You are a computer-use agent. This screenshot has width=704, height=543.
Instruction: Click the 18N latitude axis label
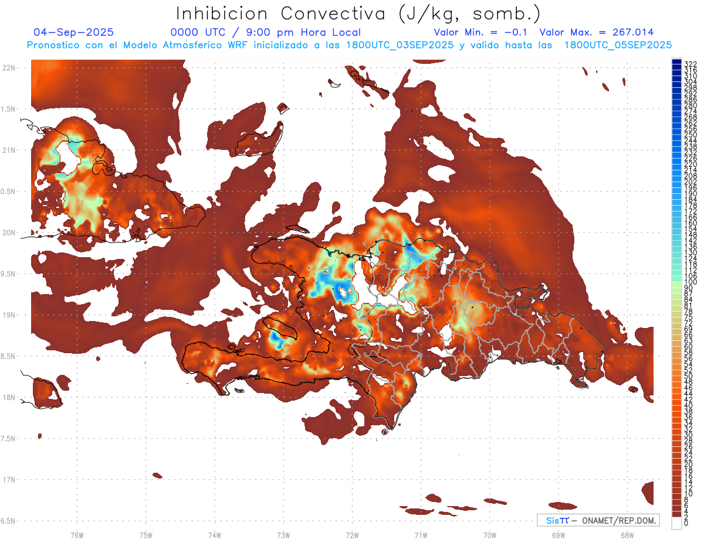[9, 398]
